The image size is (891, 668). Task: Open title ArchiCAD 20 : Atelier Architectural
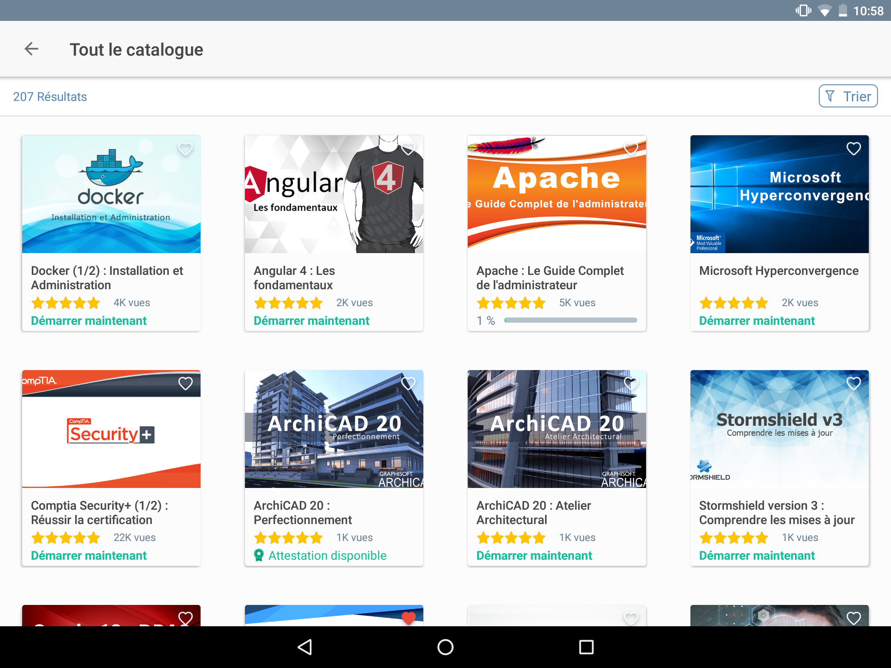pyautogui.click(x=534, y=513)
